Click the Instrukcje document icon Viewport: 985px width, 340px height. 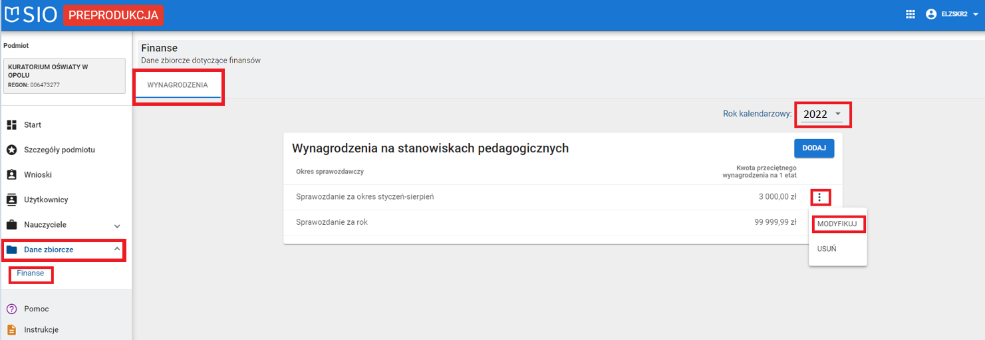click(x=11, y=329)
